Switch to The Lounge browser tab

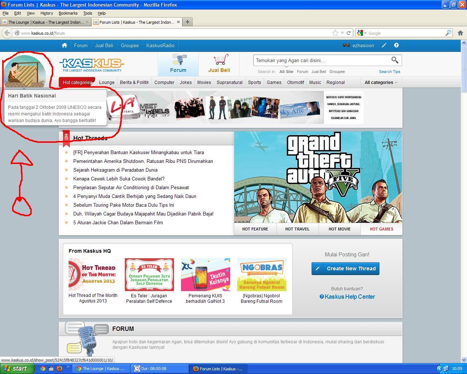pyautogui.click(x=45, y=22)
